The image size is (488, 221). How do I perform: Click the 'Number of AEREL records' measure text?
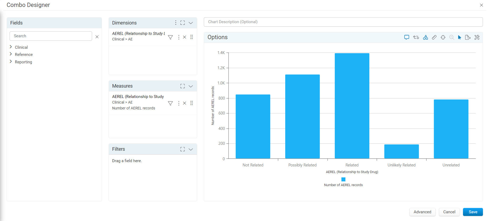point(134,108)
